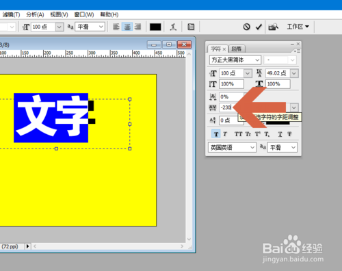Screen dimensions: 342x271
Task: Open the character panel flyout menu icon
Action: click(x=297, y=51)
